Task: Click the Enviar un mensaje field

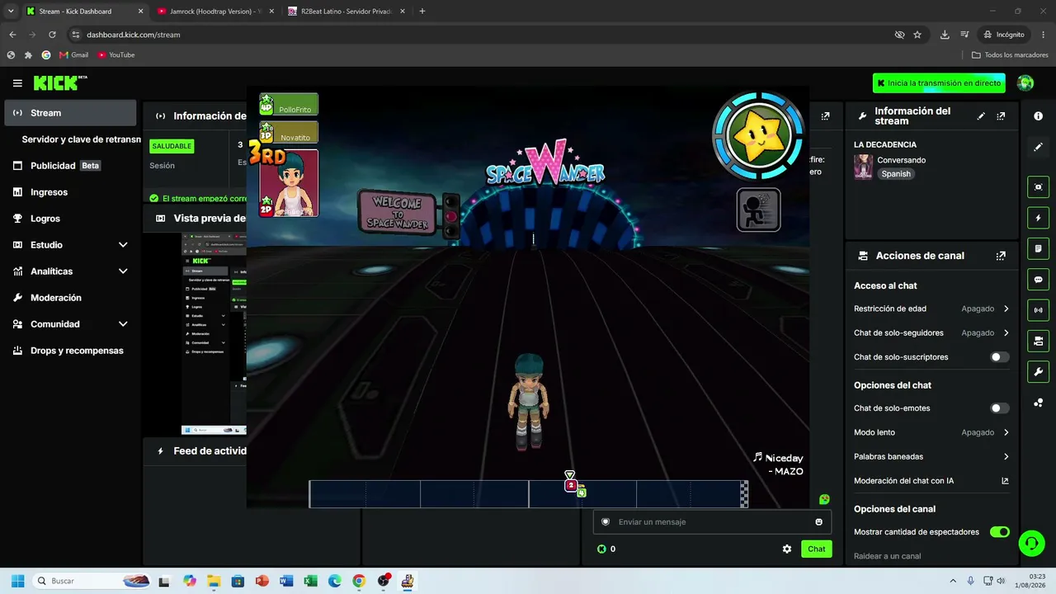Action: 711,521
